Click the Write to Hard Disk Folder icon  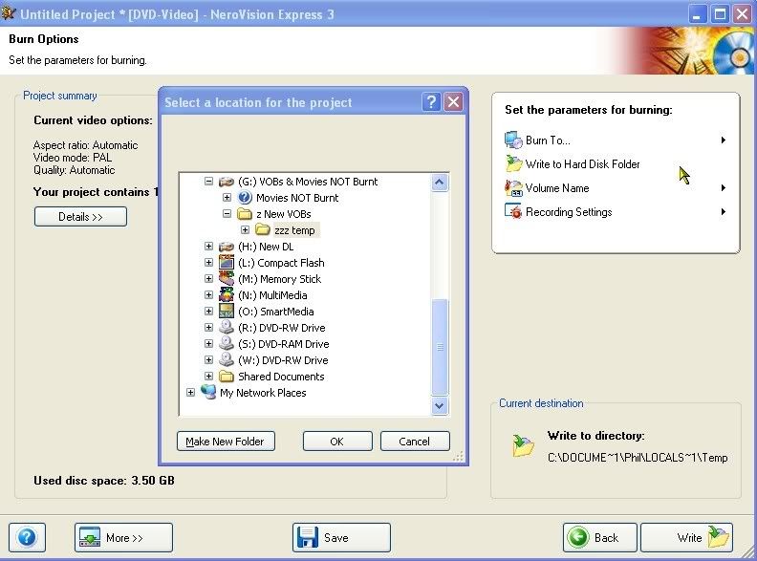pos(513,163)
